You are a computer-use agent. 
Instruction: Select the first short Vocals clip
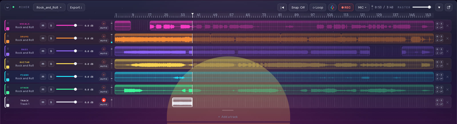coord(123,26)
